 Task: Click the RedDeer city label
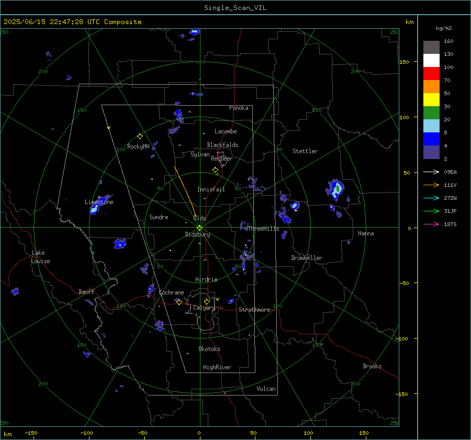[x=222, y=159]
